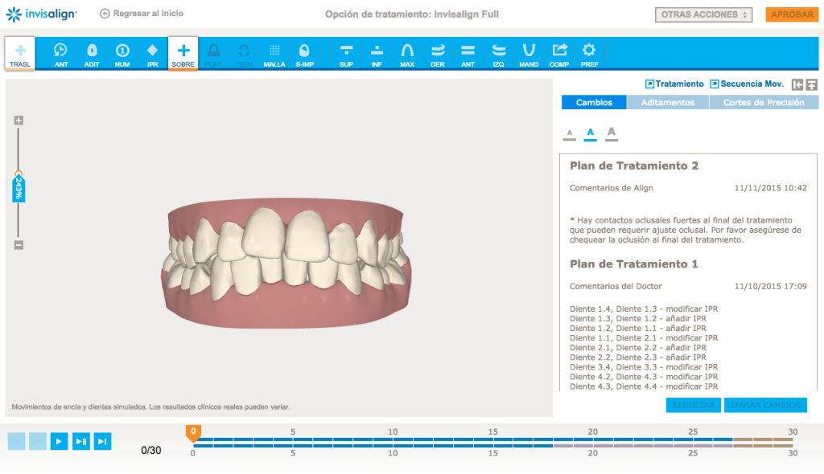Click the 0/30 stage counter
The height and width of the screenshot is (474, 824).
pyautogui.click(x=150, y=450)
